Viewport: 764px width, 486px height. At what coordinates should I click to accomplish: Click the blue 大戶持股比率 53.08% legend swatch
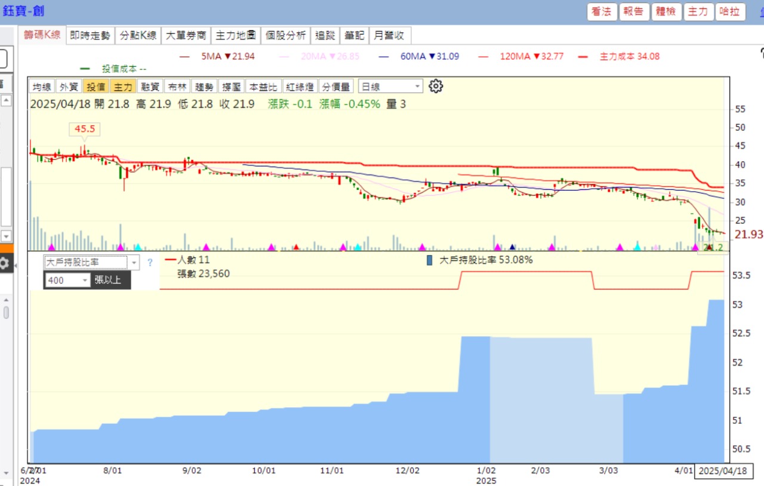click(430, 260)
